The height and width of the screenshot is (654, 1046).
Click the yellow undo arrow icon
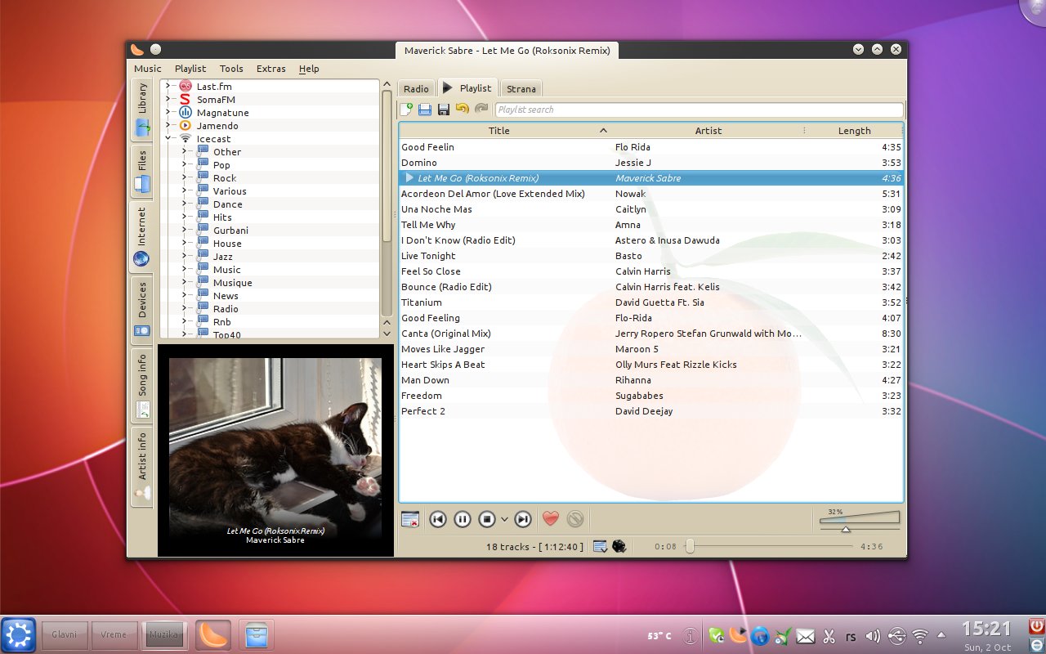[x=463, y=110]
